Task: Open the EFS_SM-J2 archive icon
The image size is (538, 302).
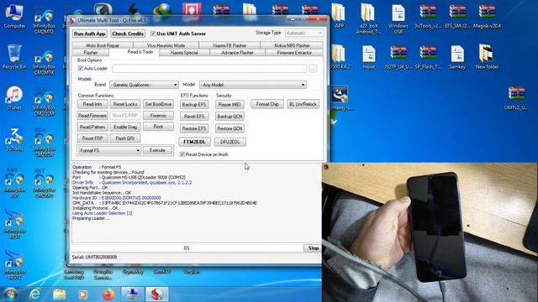Action: (x=457, y=16)
